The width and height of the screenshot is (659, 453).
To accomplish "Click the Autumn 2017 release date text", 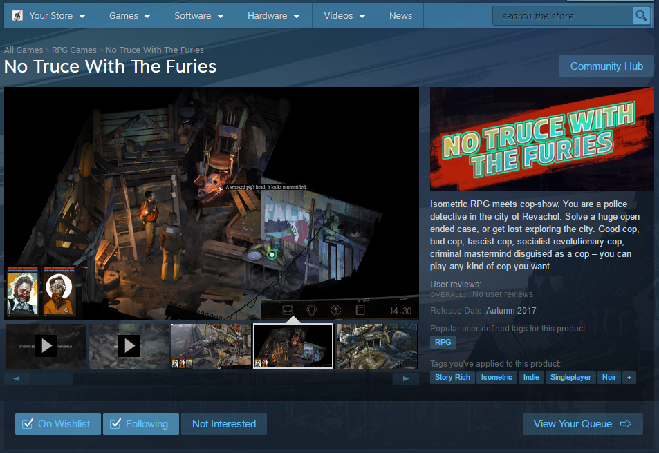I will [x=511, y=311].
